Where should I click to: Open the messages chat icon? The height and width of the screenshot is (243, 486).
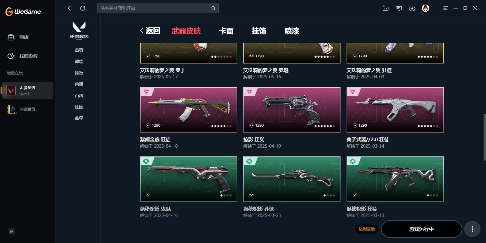tap(399, 9)
